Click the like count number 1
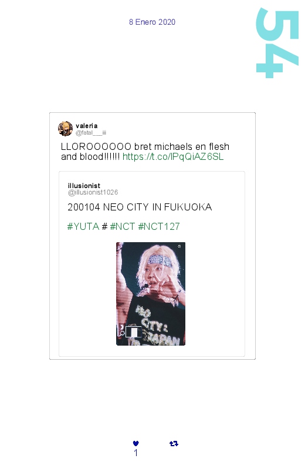The height and width of the screenshot is (472, 305). [136, 453]
